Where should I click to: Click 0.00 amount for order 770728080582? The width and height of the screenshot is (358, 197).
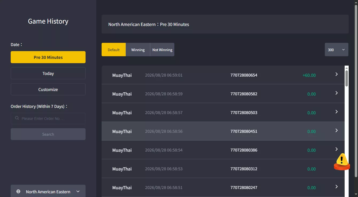(x=311, y=94)
